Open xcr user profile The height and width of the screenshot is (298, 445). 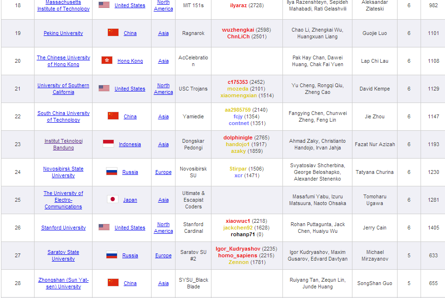click(x=238, y=175)
